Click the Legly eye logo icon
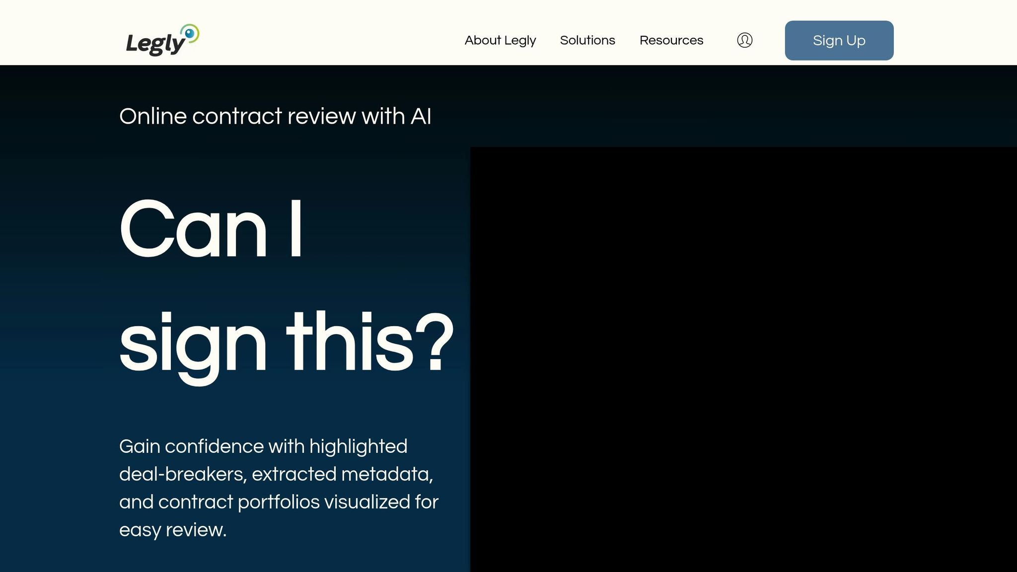 tap(190, 33)
